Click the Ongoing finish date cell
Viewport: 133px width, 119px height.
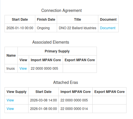click(46, 28)
